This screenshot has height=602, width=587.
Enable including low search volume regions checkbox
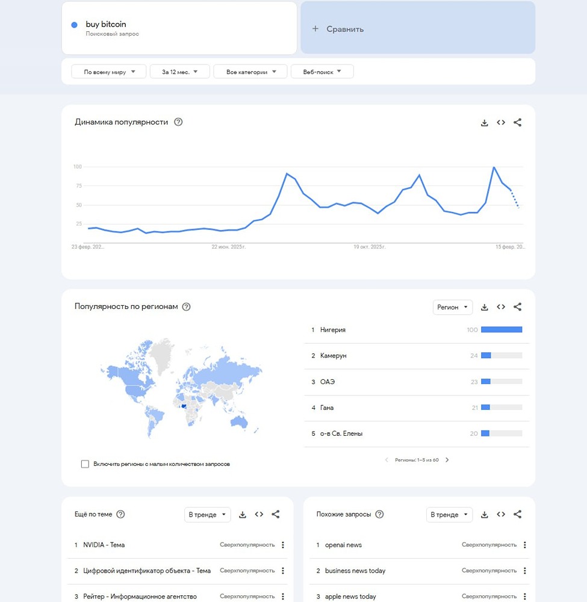tap(85, 464)
